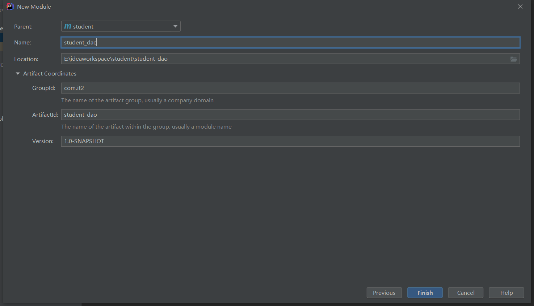Screen dimensions: 534x306
Task: Click the ArtifactId hint about module name
Action: tap(146, 127)
